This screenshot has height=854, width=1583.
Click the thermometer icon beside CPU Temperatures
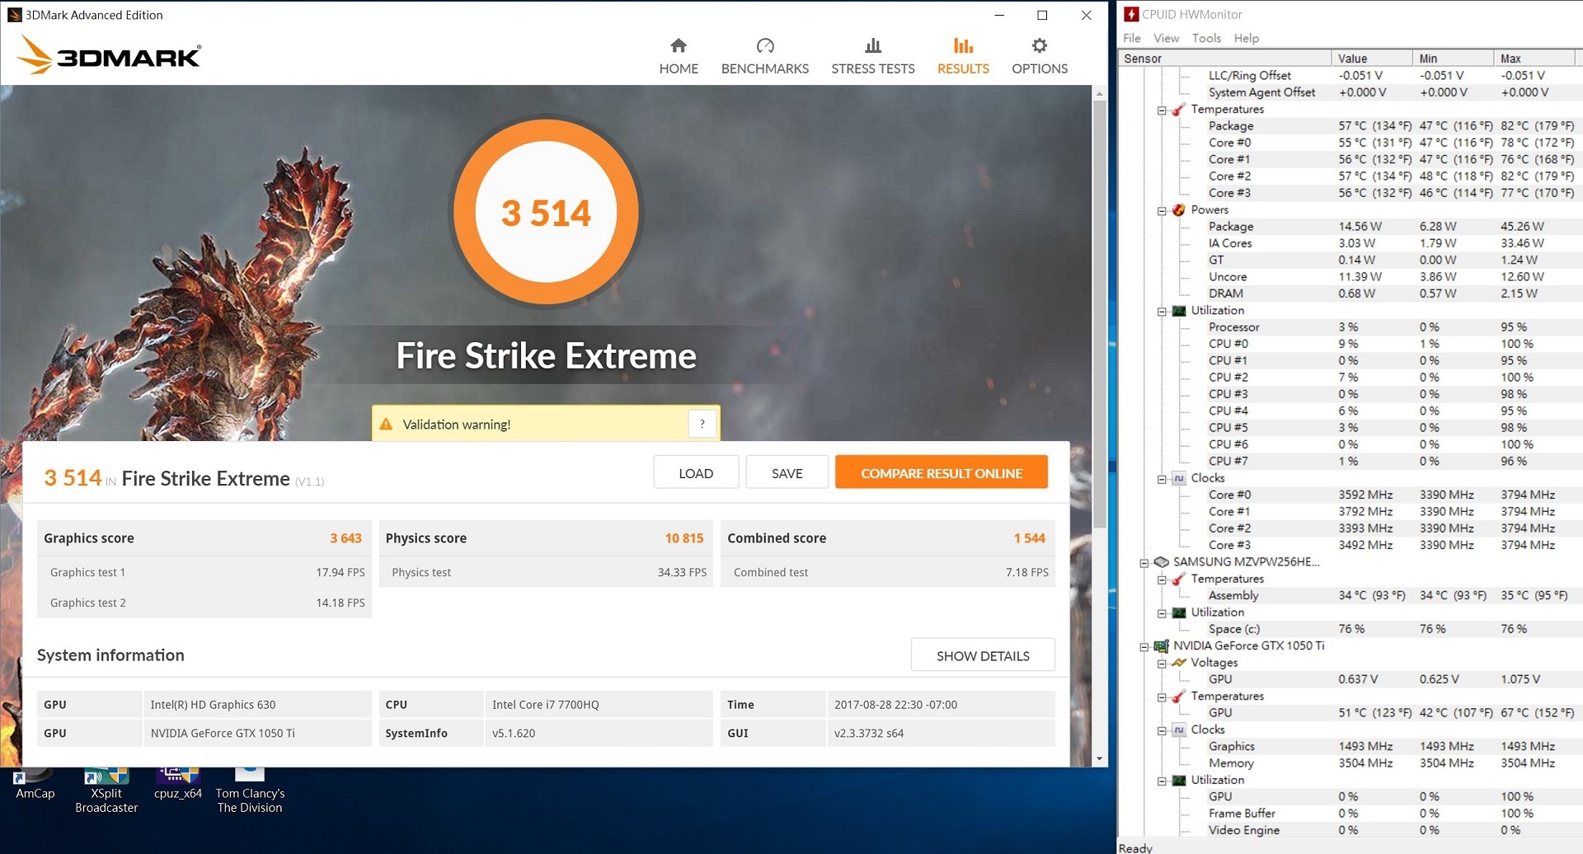coord(1179,110)
